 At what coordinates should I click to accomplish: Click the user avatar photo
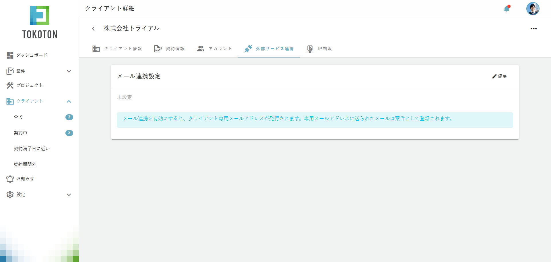tap(533, 9)
